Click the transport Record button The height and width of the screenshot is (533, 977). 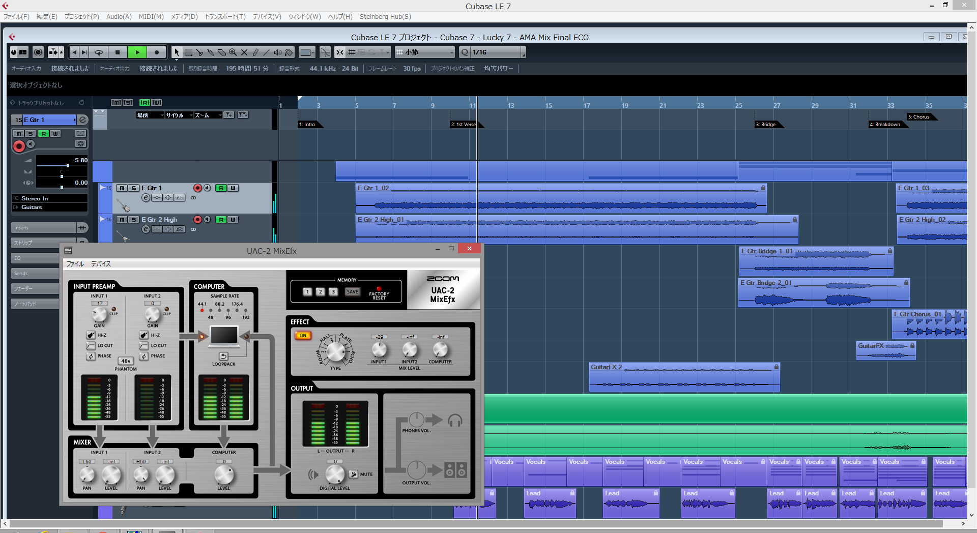[x=157, y=52]
